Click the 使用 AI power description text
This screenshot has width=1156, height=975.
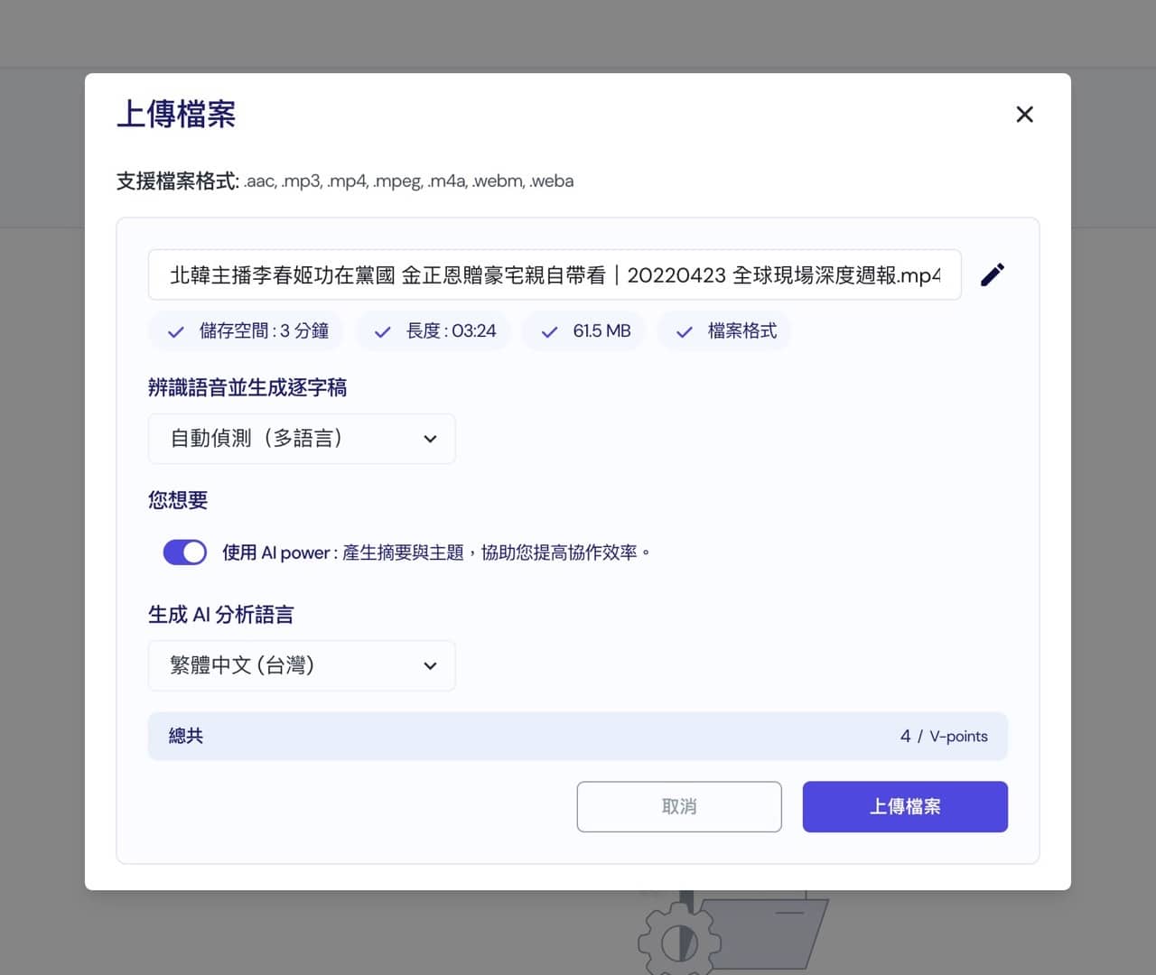(436, 552)
